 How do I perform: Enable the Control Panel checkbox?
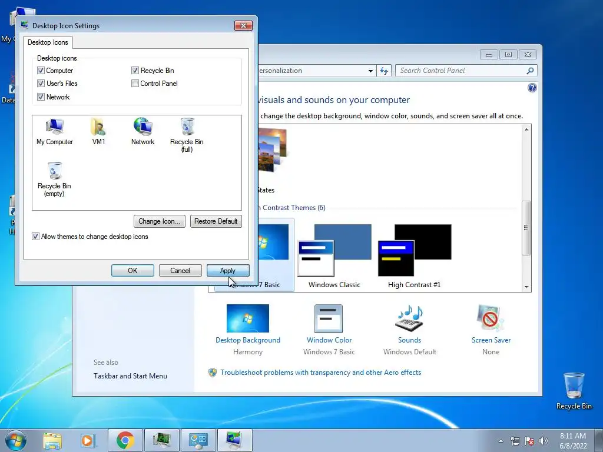point(135,84)
